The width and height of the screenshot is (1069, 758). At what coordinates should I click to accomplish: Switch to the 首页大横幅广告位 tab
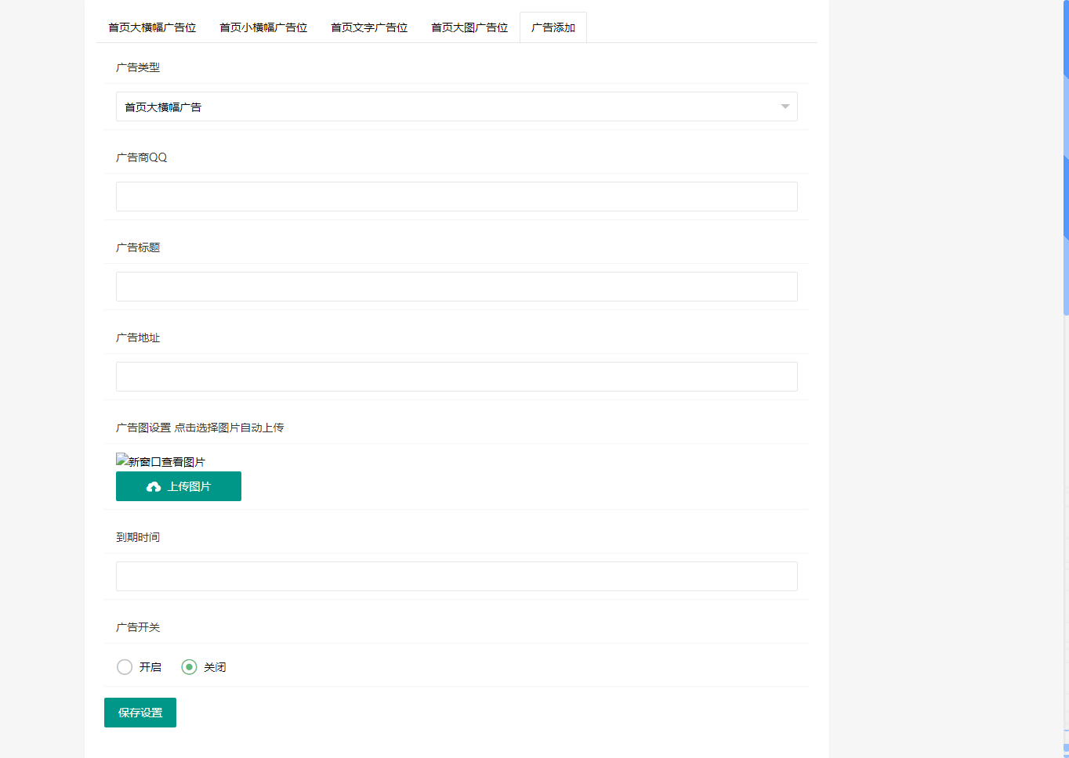[152, 27]
